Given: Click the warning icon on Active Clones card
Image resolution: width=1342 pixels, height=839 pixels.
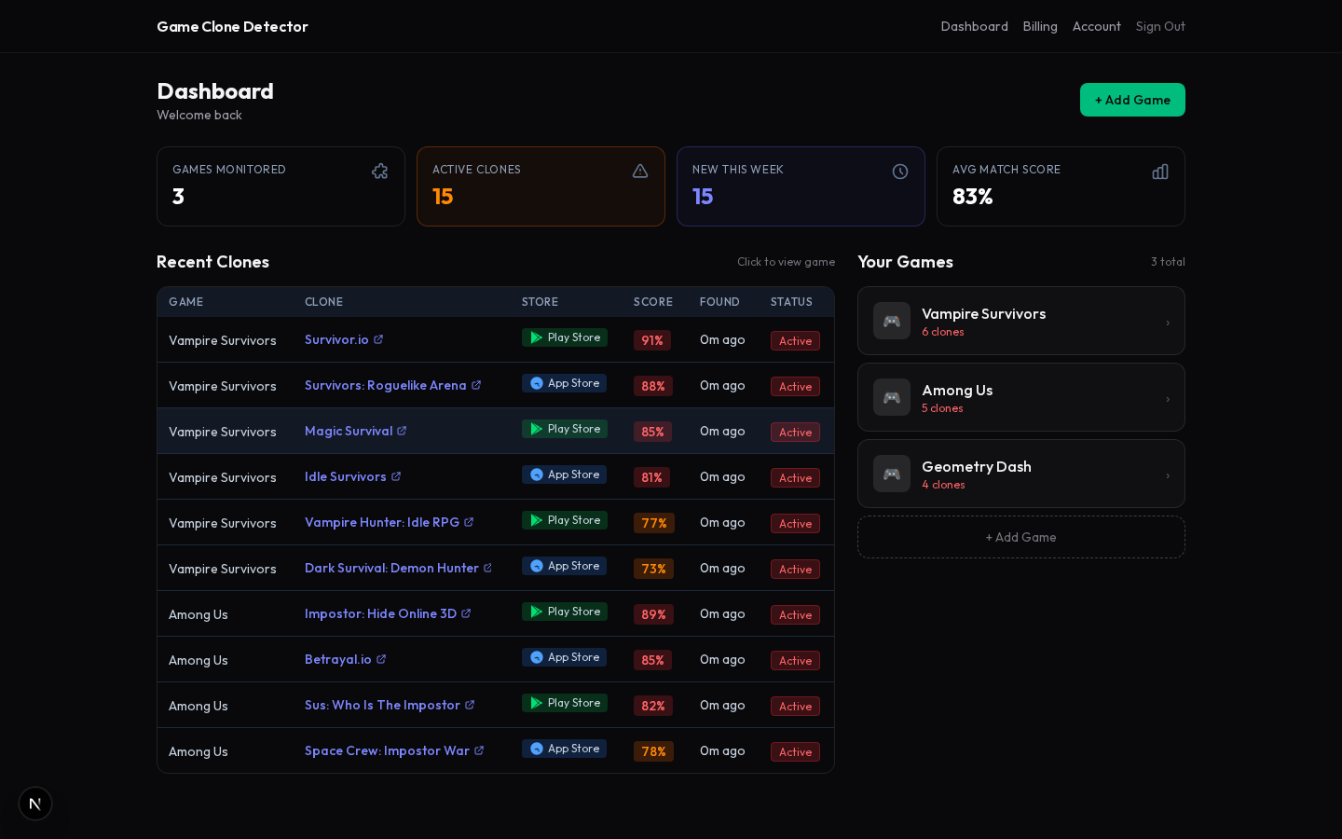Looking at the screenshot, I should 640,171.
